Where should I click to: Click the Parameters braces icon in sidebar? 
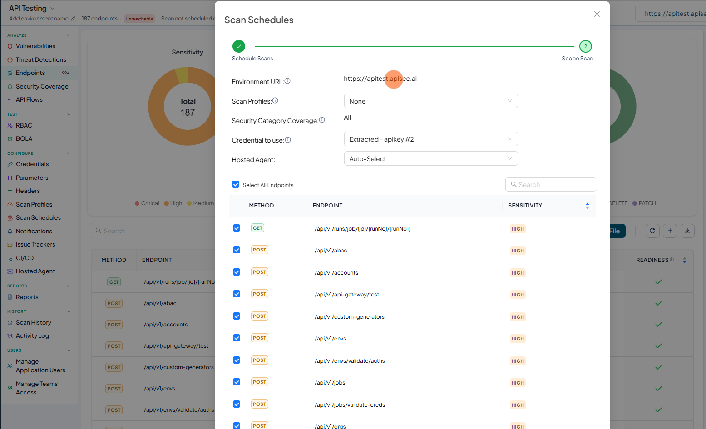(x=10, y=178)
